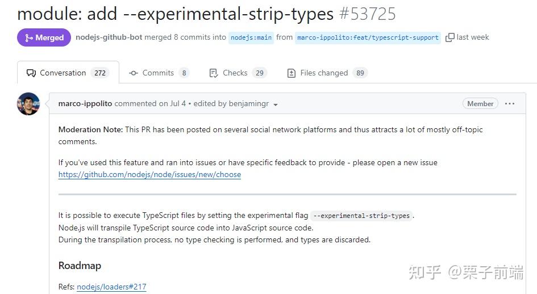Screen dimensions: 537x294
Task: Click marco-ippolito's avatar thumbnail
Action: coord(28,104)
